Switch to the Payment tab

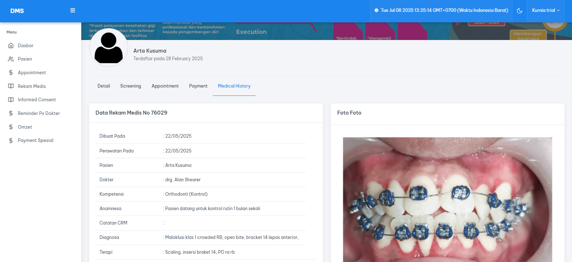point(198,86)
